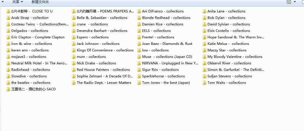Select folder icon for iron &. wine
Viewport: 304px width, 131px height.
[x=8, y=44]
